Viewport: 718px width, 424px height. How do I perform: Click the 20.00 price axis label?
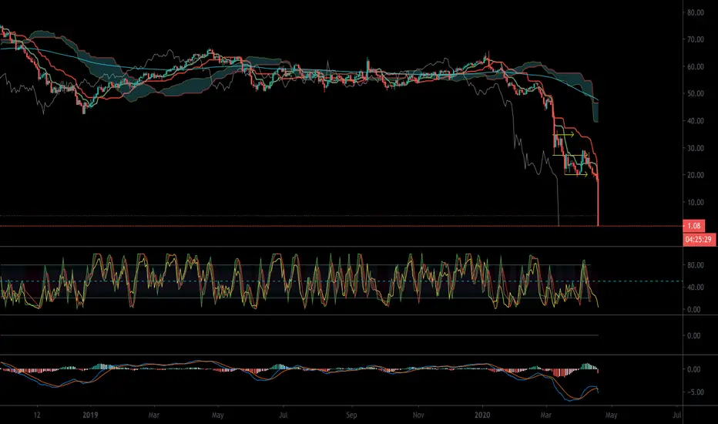(x=696, y=175)
